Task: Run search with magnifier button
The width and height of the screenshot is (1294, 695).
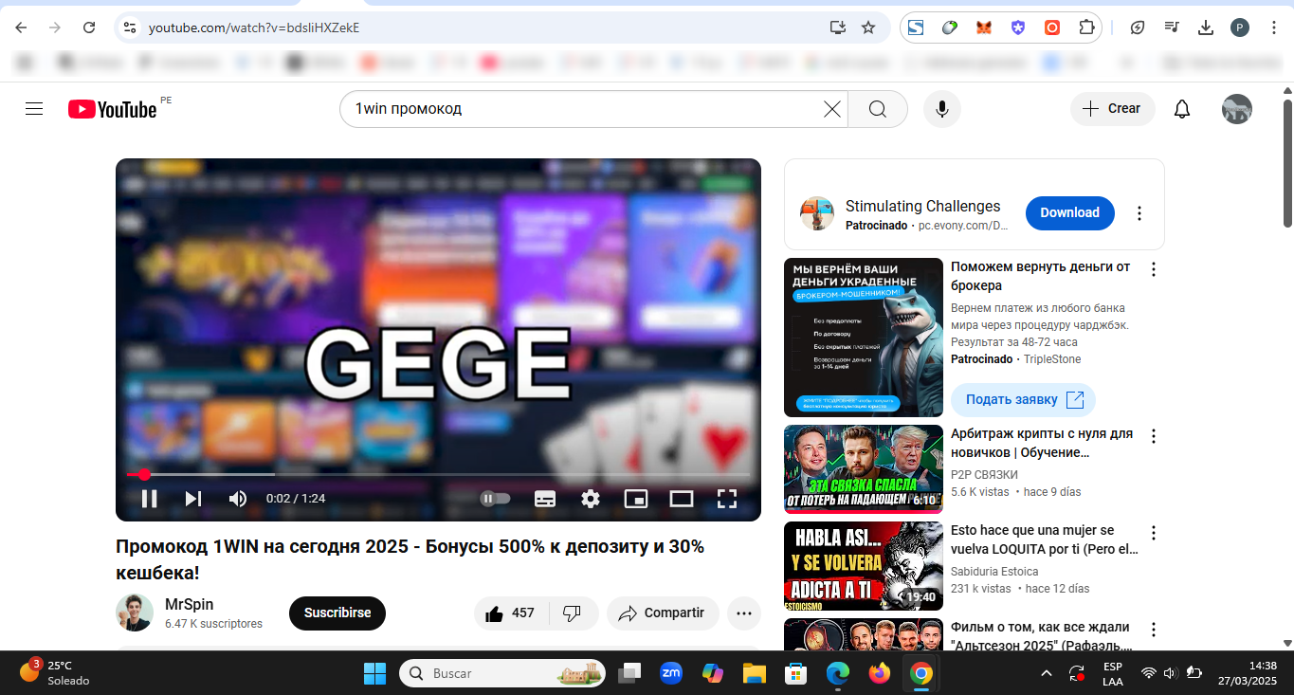Action: point(878,109)
